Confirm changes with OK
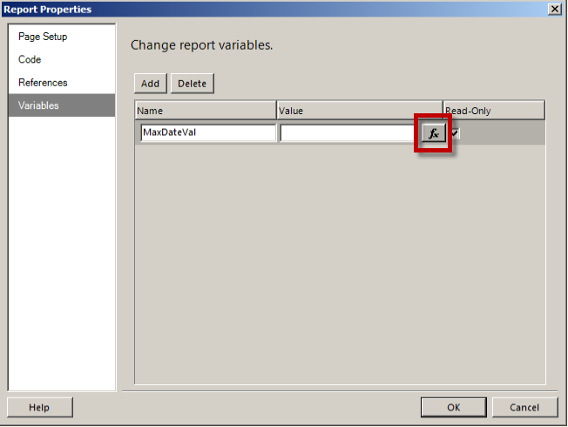Viewport: 568px width, 427px height. [x=453, y=407]
